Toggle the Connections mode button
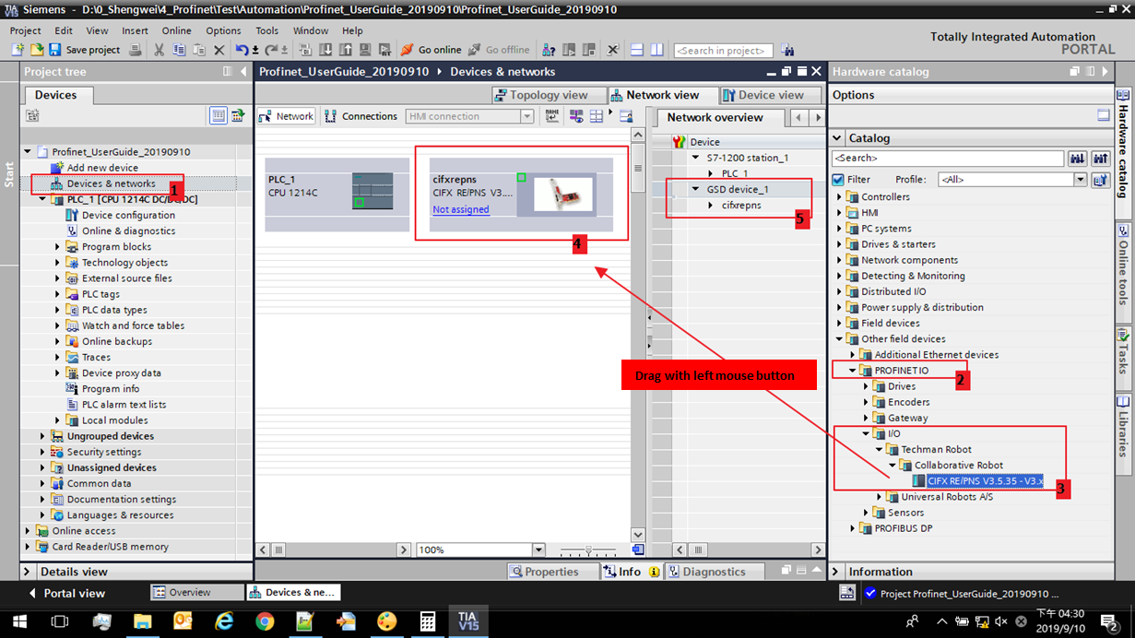The image size is (1135, 638). [361, 116]
